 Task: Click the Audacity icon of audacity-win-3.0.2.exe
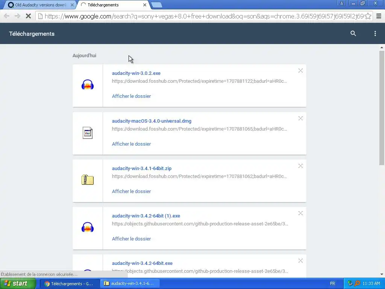click(88, 85)
